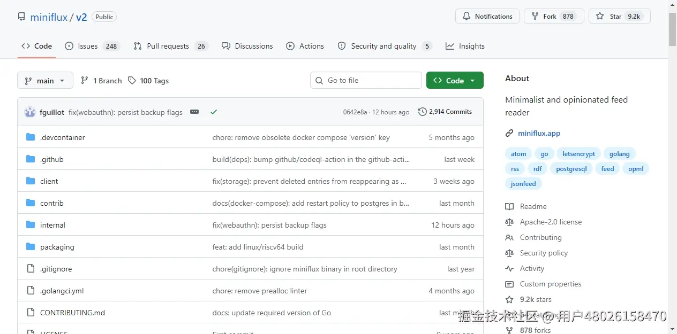View the Insights tab
The width and height of the screenshot is (677, 334).
(x=465, y=46)
